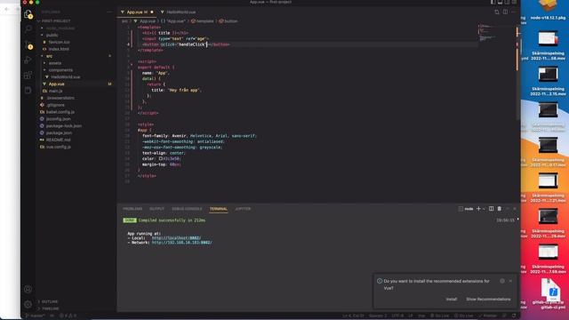Open HelloWorld.vue in the file tree
Viewport: 569px width, 320px height.
tap(65, 77)
